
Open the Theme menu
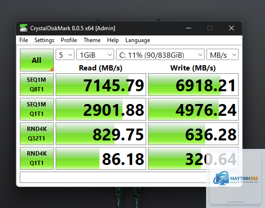click(x=92, y=40)
